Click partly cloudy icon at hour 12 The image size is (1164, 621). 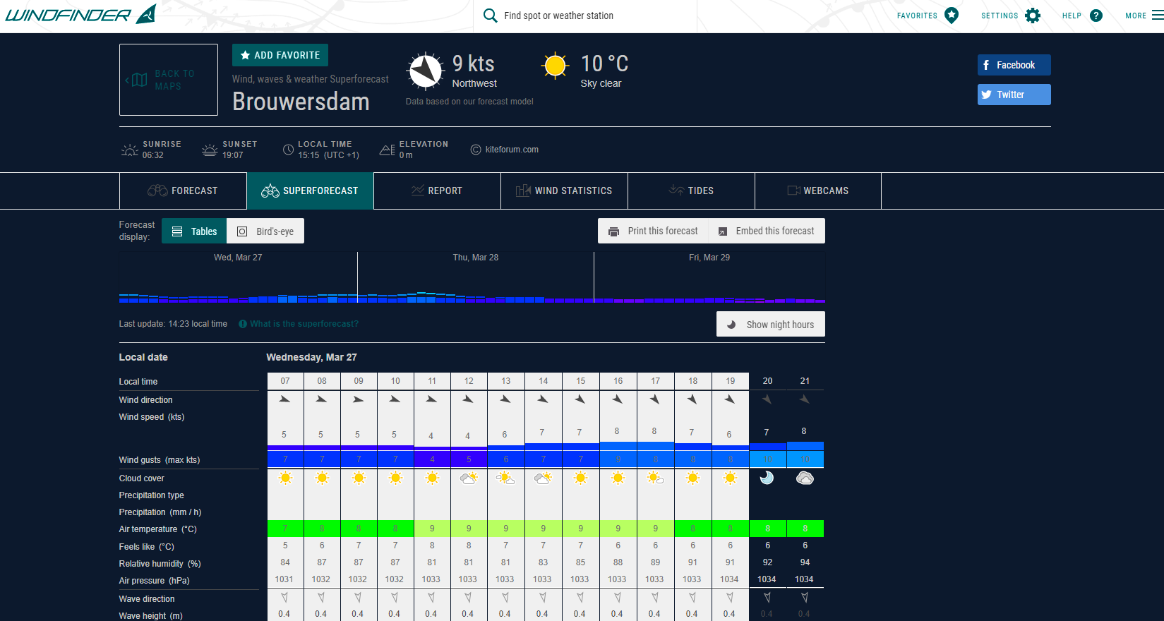click(x=469, y=478)
